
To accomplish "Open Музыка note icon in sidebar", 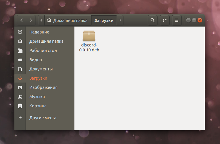I will 20,97.
